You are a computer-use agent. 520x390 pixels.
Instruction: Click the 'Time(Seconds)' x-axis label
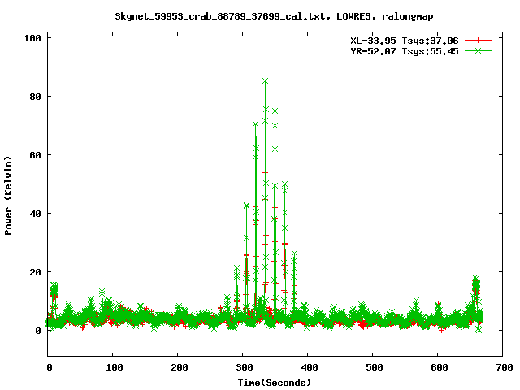pos(275,383)
